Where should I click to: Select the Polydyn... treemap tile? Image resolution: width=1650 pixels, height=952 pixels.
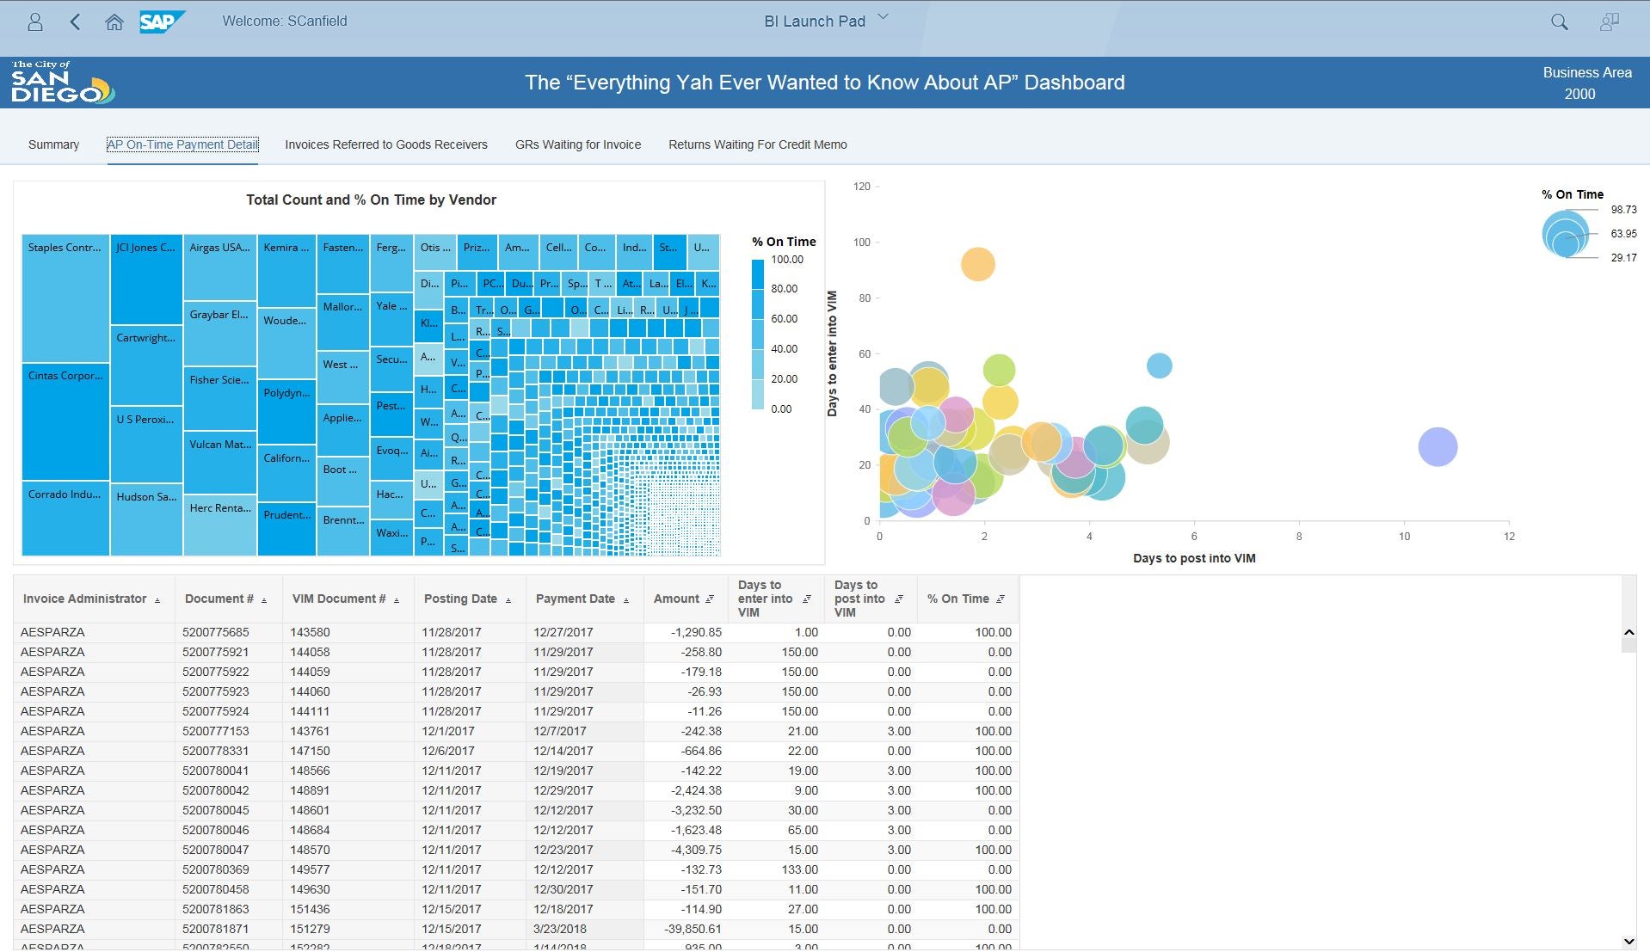[x=286, y=411]
